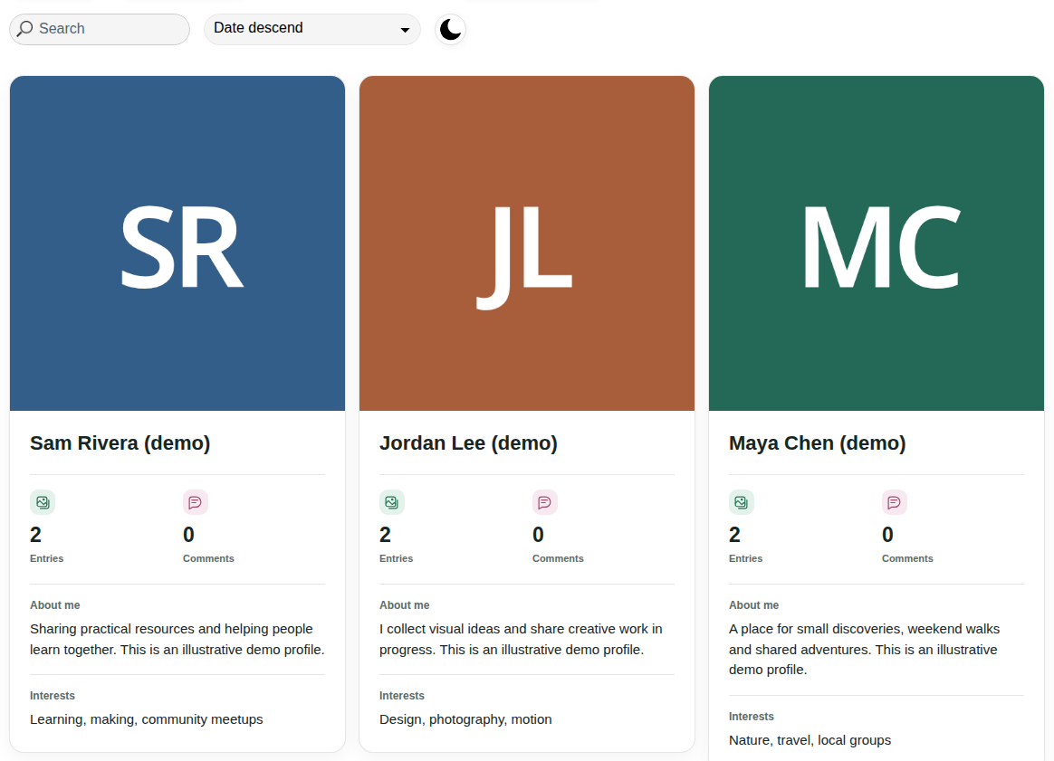Image resolution: width=1054 pixels, height=761 pixels.
Task: Click the Comments label under Jordan Lee
Action: [x=558, y=558]
